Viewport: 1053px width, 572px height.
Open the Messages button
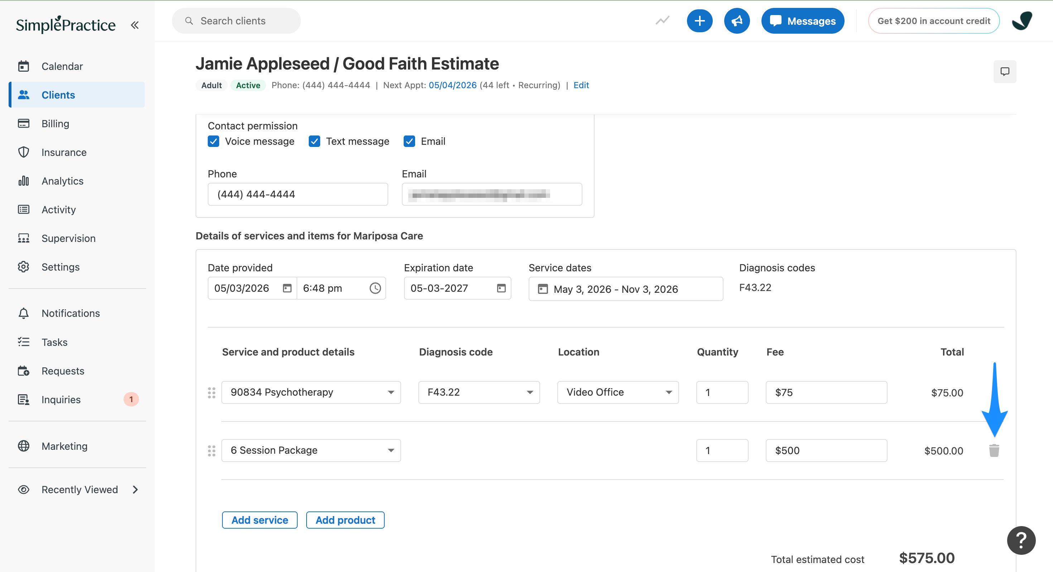[802, 21]
